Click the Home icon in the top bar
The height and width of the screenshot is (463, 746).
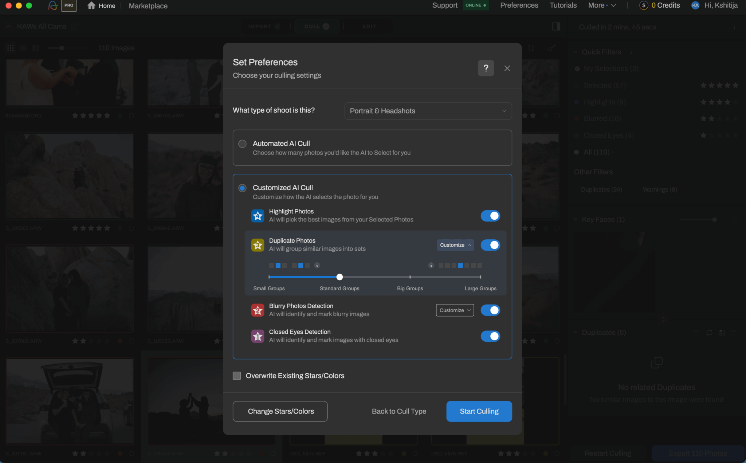[x=91, y=5]
